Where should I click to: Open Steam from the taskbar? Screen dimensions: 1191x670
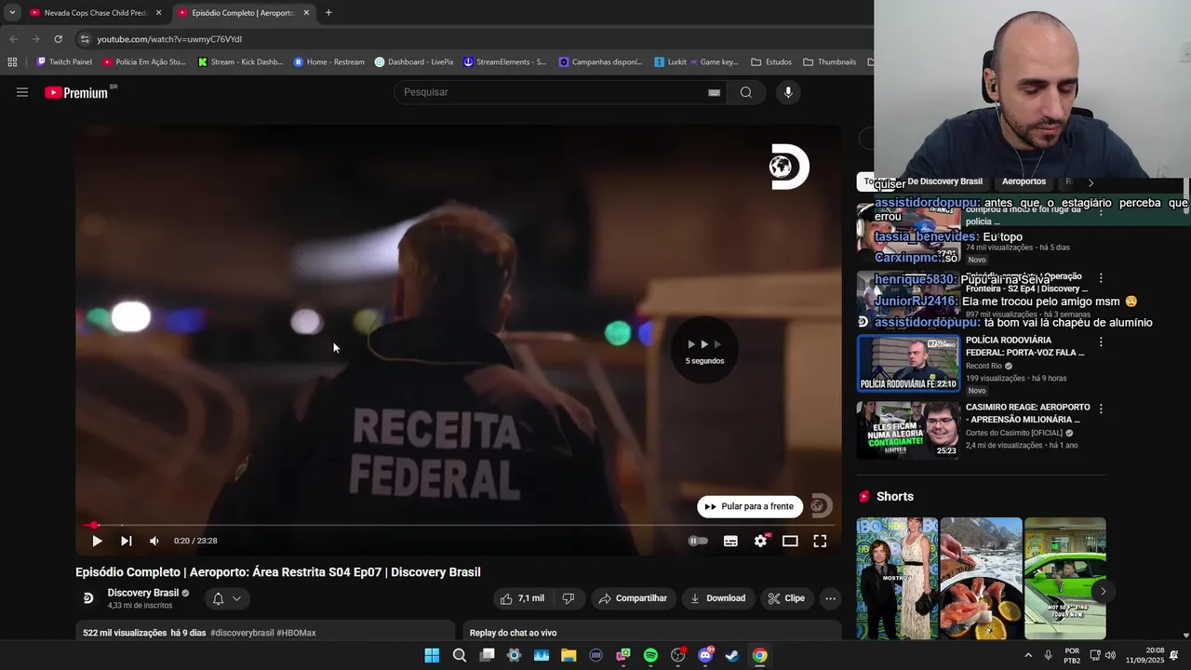[x=732, y=655]
